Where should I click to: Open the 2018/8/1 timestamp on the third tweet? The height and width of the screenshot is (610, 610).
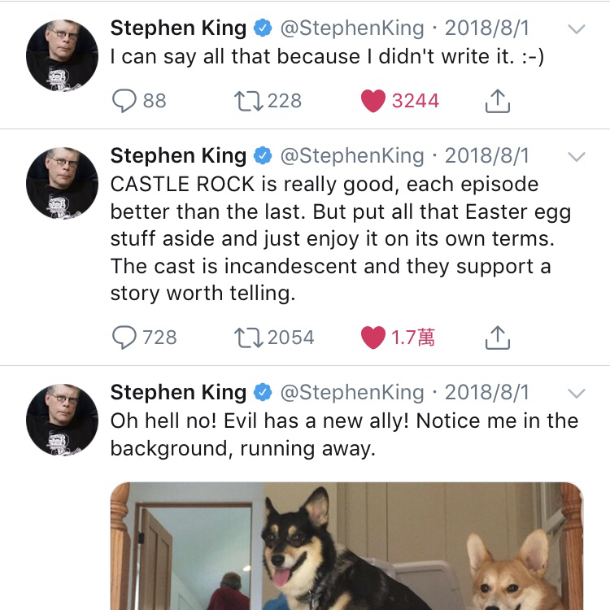486,392
